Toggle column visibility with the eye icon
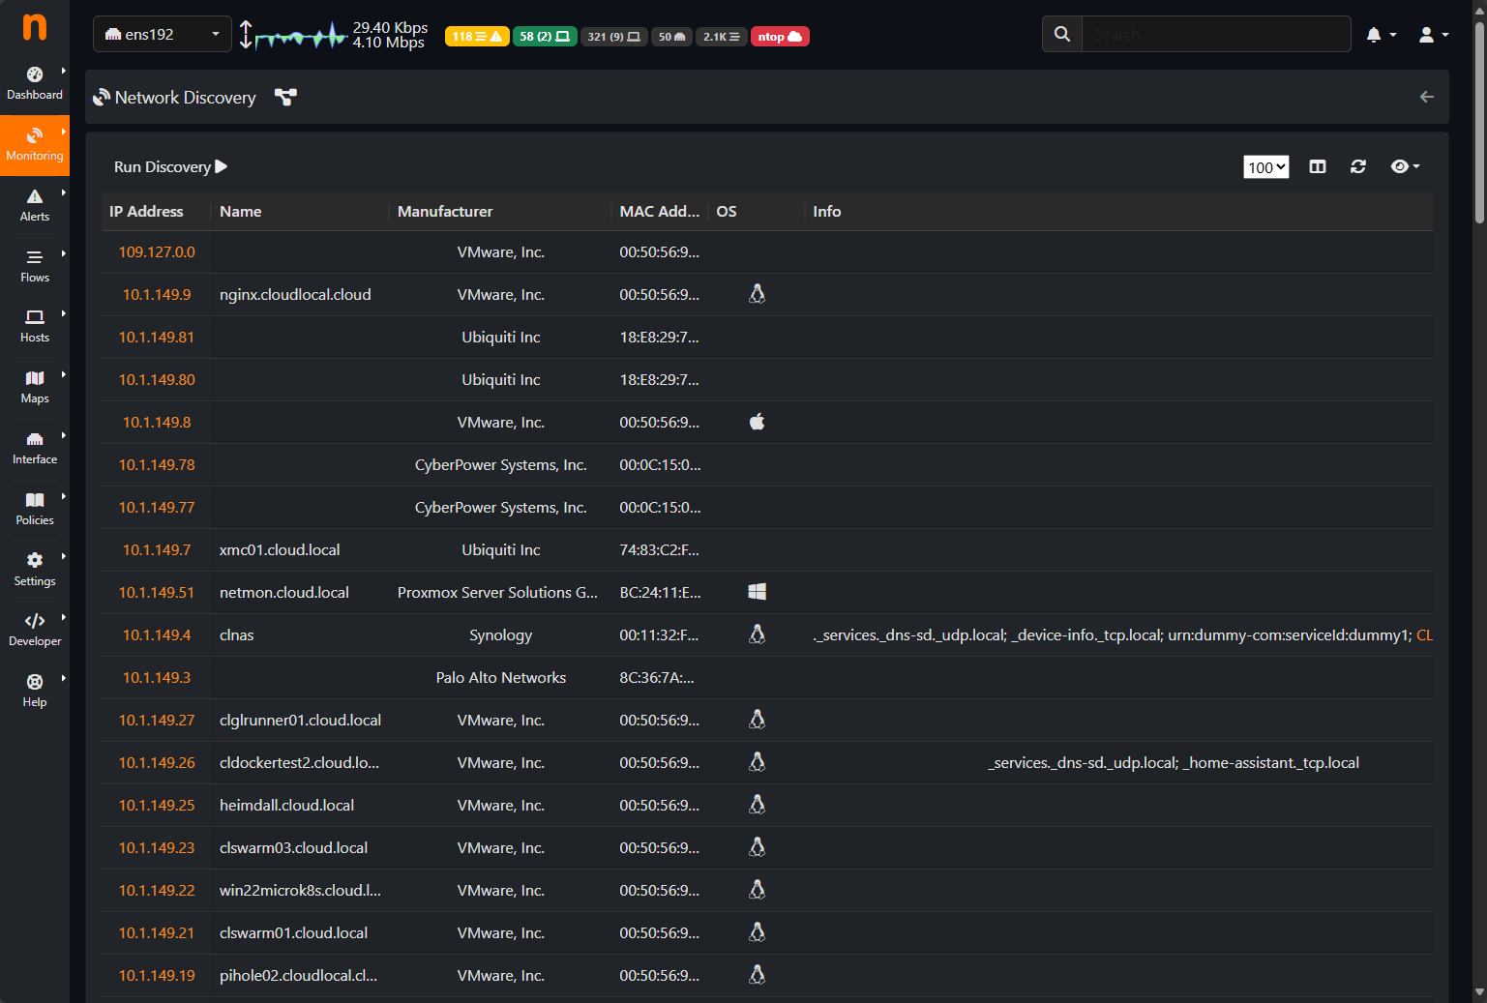 tap(1404, 166)
